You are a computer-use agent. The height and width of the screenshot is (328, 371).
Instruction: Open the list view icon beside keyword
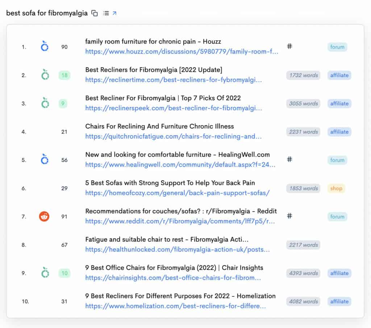point(106,13)
